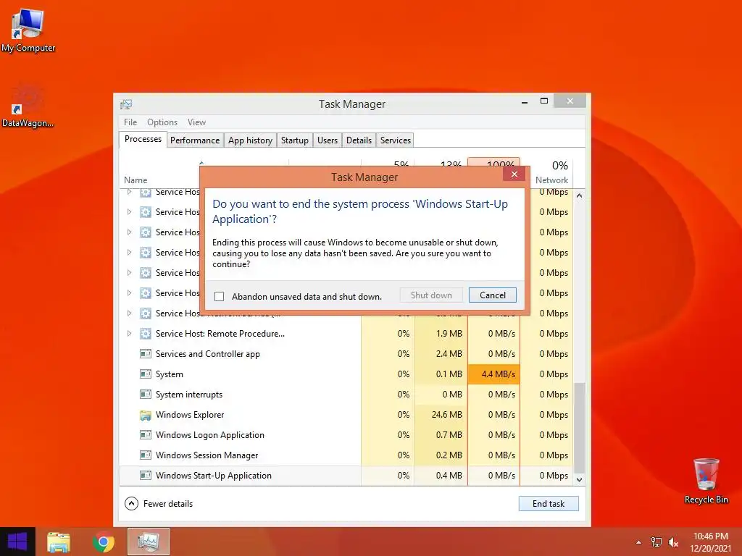Click the System interrupts process icon

pos(145,395)
